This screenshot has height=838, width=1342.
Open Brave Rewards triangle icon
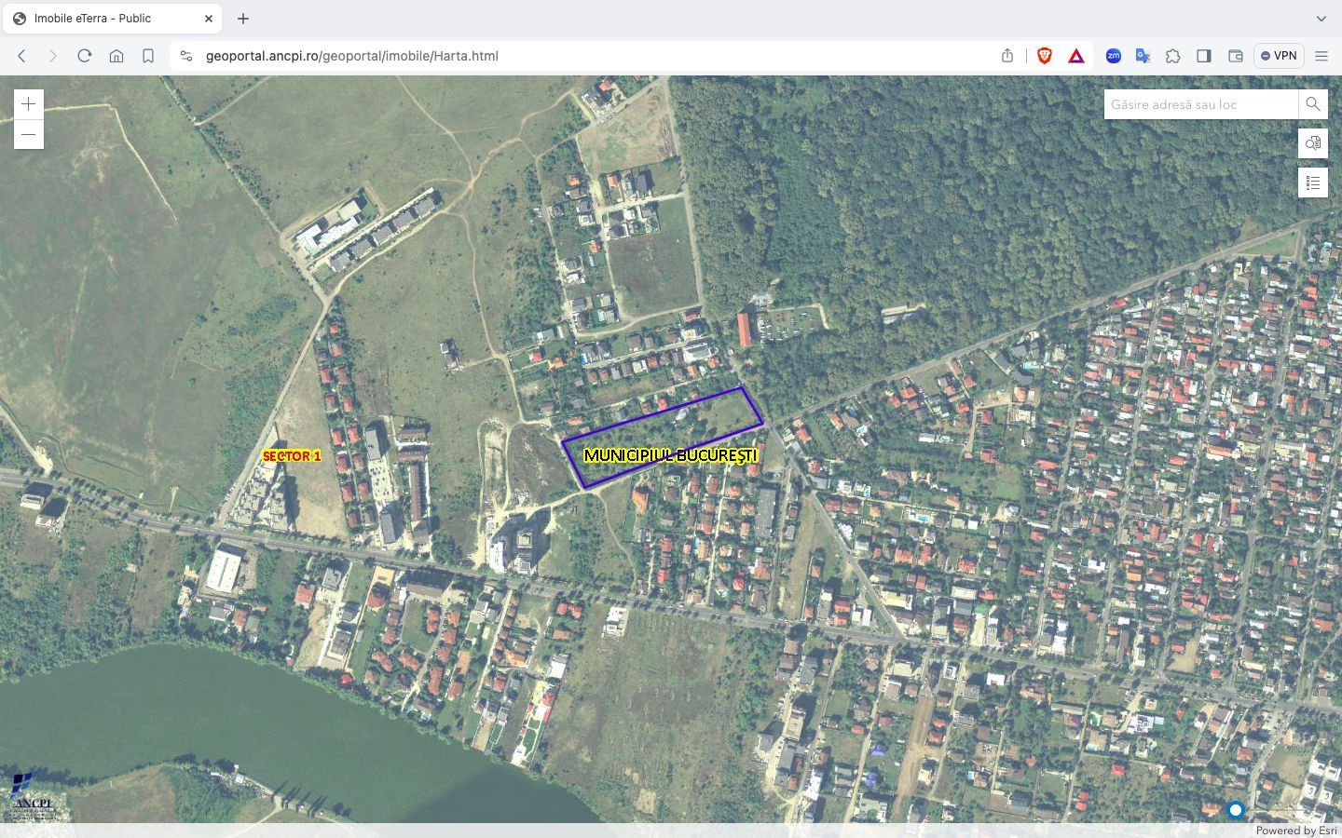click(1076, 56)
